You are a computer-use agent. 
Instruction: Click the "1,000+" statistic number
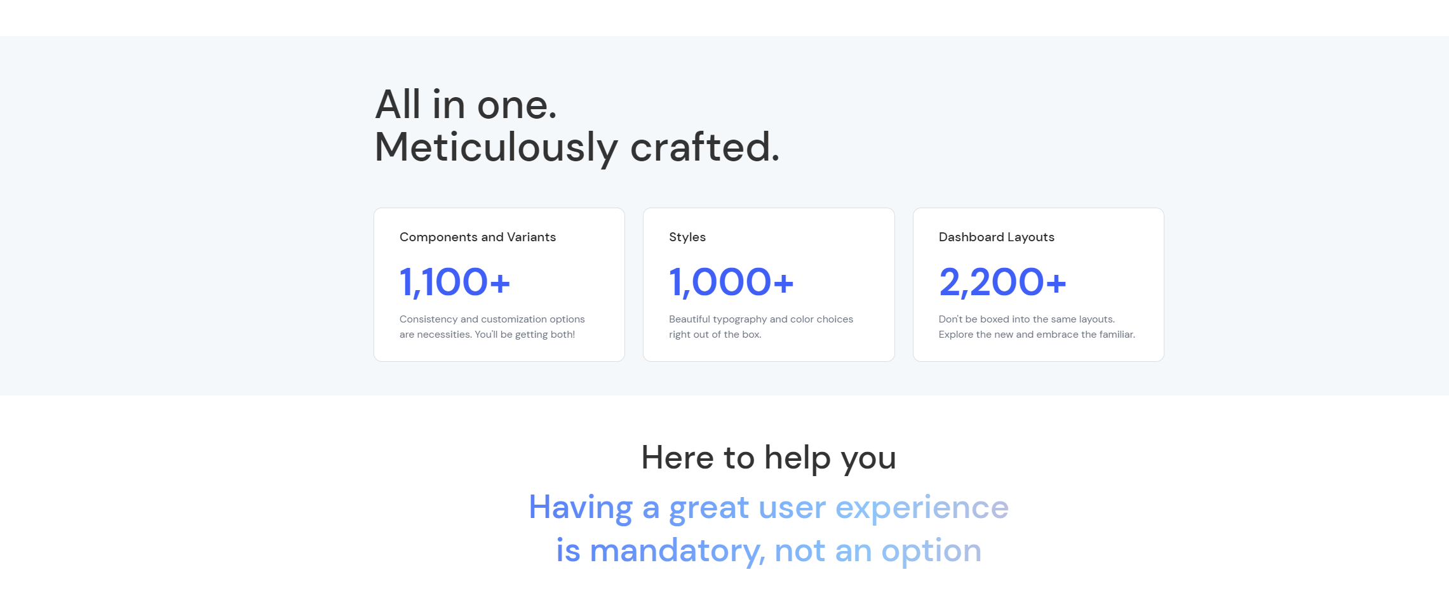pos(731,282)
